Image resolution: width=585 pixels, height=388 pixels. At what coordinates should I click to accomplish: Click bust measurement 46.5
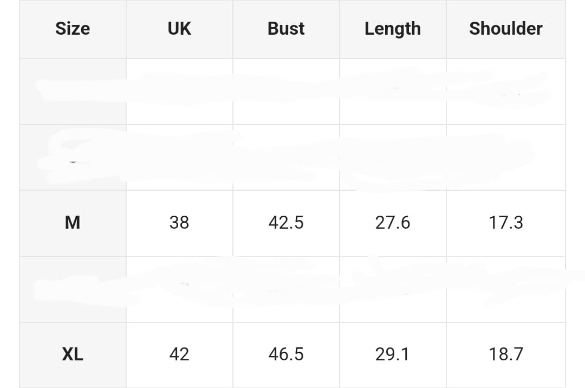[286, 354]
